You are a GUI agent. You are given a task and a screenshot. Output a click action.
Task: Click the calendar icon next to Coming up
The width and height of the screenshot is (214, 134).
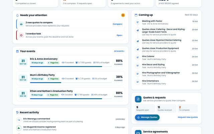136,15
